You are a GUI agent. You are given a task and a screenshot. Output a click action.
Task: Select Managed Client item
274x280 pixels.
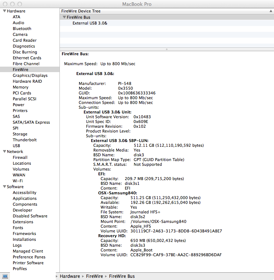point(28,251)
